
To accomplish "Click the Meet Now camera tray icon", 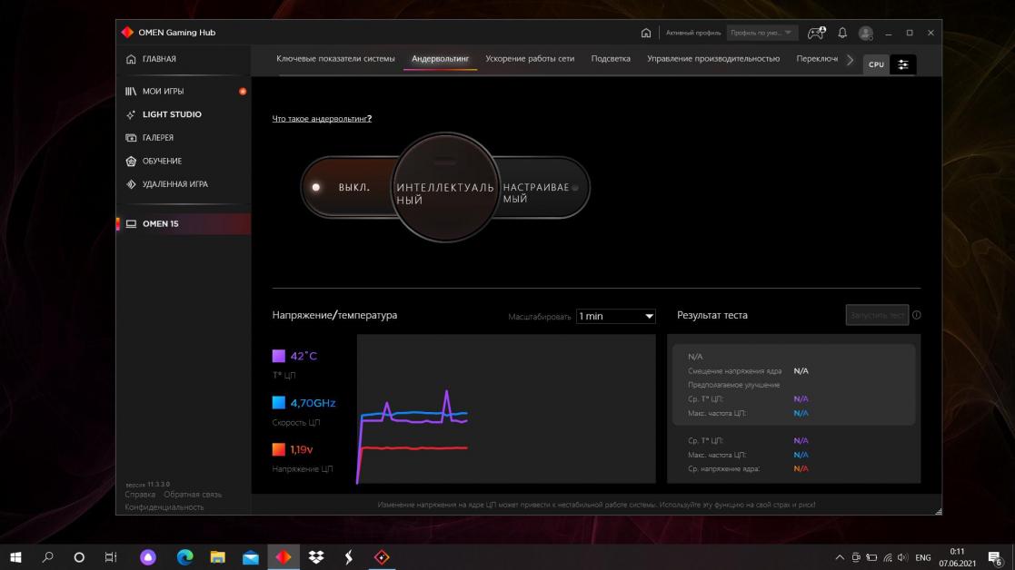I will tap(856, 557).
